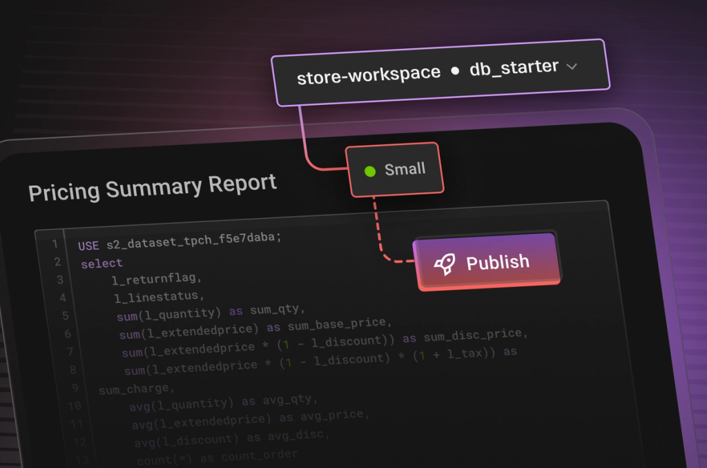Click the sum_charge, code line
707x468 pixels.
click(x=136, y=389)
